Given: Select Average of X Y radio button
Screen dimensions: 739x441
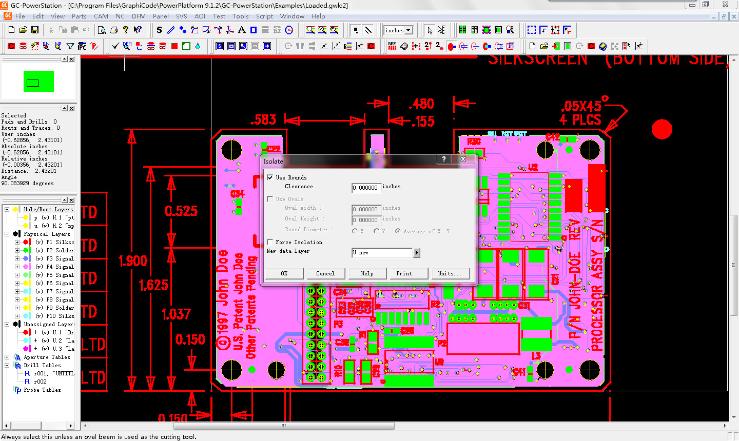Looking at the screenshot, I should click(398, 231).
